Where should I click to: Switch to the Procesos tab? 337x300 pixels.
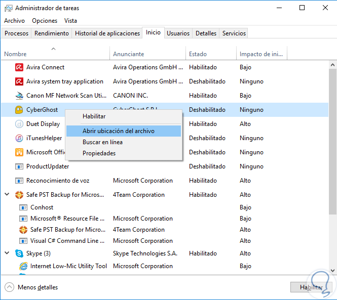coord(16,33)
